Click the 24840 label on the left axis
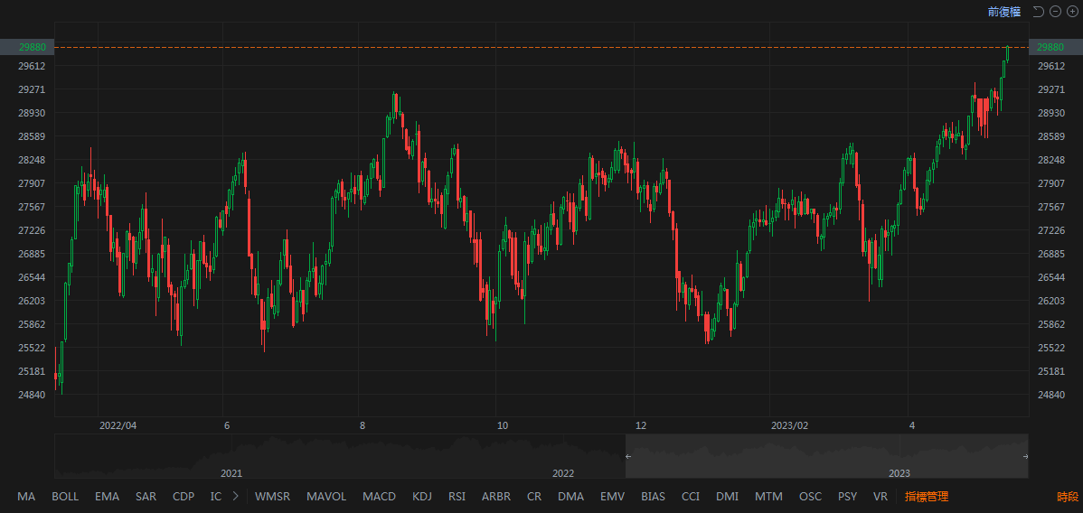This screenshot has height=513, width=1083. pyautogui.click(x=33, y=395)
